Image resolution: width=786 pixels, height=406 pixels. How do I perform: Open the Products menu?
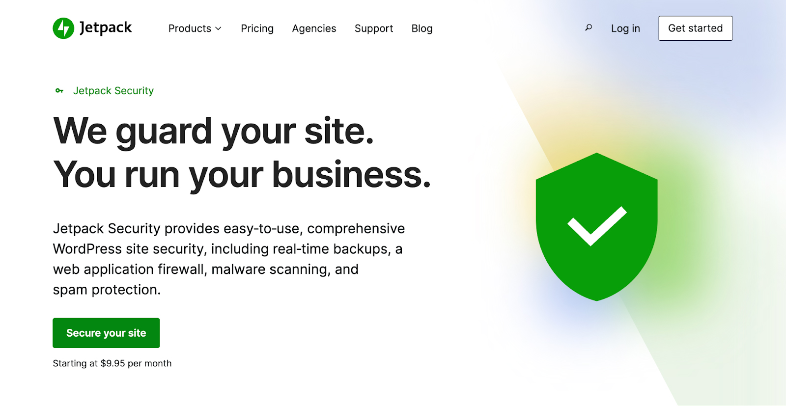[x=190, y=28]
